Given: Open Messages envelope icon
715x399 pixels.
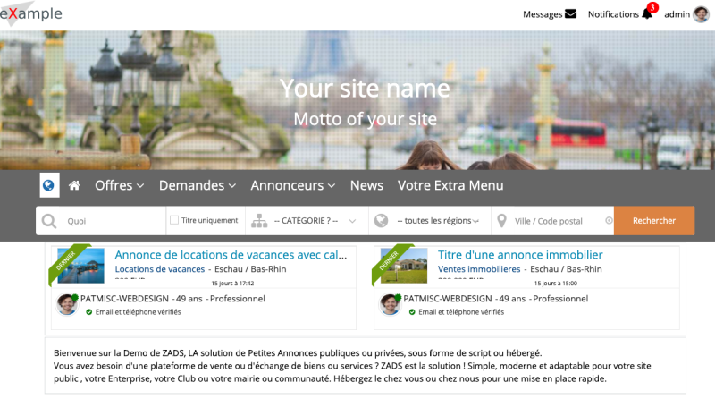Looking at the screenshot, I should (x=570, y=14).
